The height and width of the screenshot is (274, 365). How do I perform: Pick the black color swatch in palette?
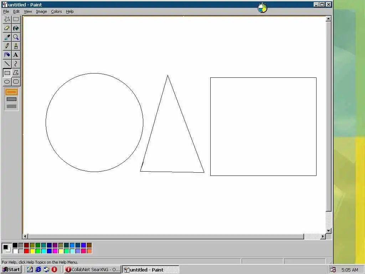[15, 245]
